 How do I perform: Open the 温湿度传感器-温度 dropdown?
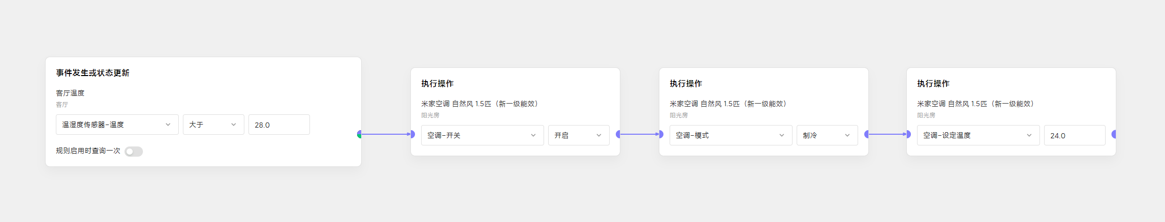(x=117, y=125)
